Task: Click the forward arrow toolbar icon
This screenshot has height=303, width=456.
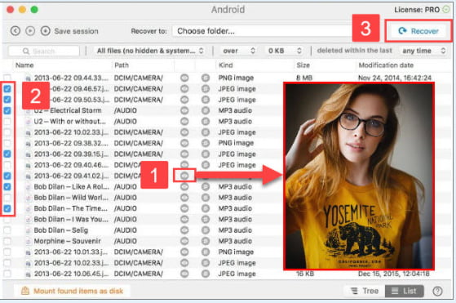Action: coord(30,31)
